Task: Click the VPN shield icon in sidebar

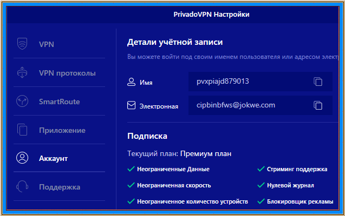Action: [x=22, y=44]
